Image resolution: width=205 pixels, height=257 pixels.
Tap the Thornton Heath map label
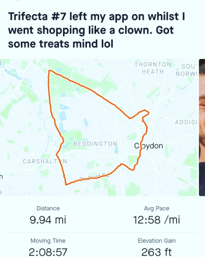[x=153, y=68]
